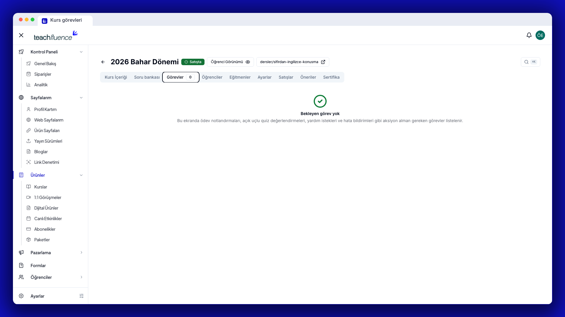Open Bloglar page in sidebar
Viewport: 565px width, 317px height.
pyautogui.click(x=41, y=151)
